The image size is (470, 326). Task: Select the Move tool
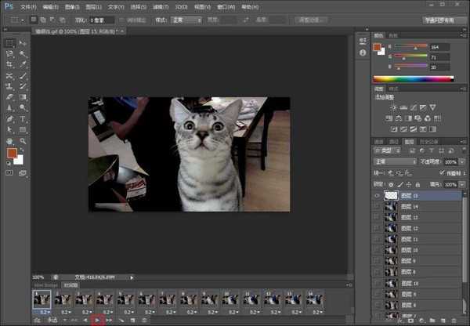[23, 42]
